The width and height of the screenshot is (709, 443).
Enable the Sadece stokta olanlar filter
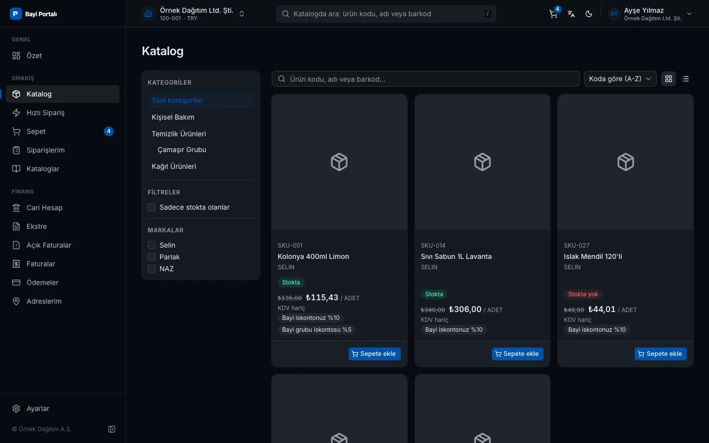tap(152, 207)
